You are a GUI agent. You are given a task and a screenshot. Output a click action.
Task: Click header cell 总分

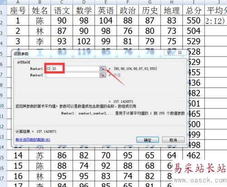[193, 10]
